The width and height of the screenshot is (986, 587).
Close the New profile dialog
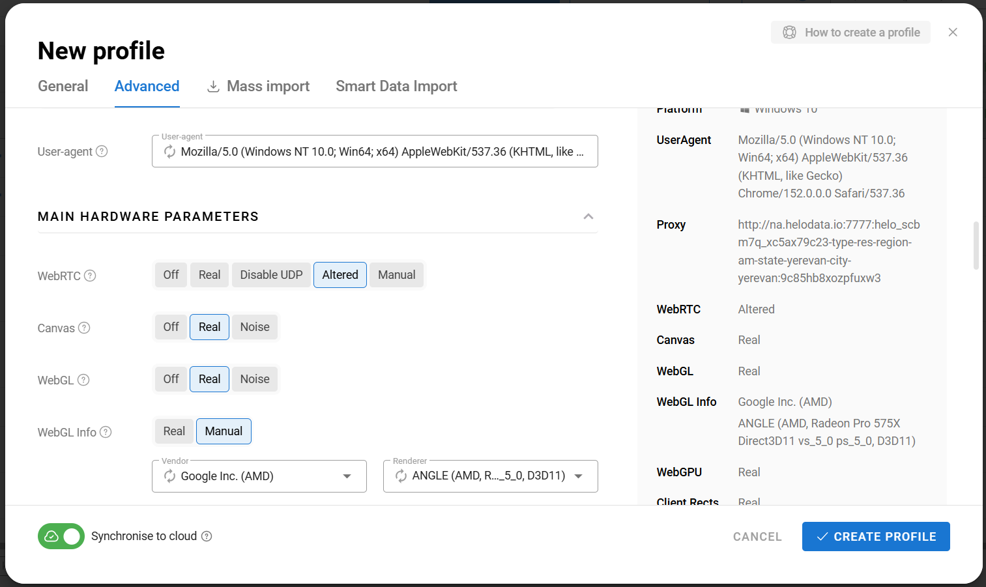[x=953, y=32]
